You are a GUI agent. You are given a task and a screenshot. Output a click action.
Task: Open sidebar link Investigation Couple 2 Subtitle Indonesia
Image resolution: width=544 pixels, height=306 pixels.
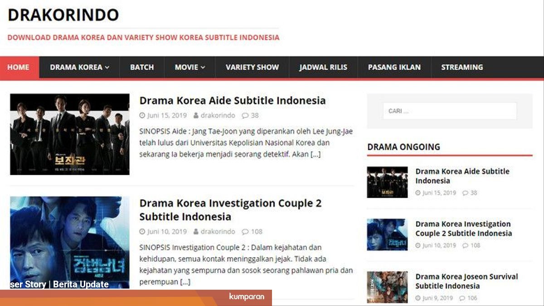click(x=464, y=229)
